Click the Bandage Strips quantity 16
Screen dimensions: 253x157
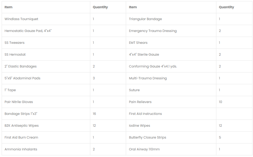point(94,114)
